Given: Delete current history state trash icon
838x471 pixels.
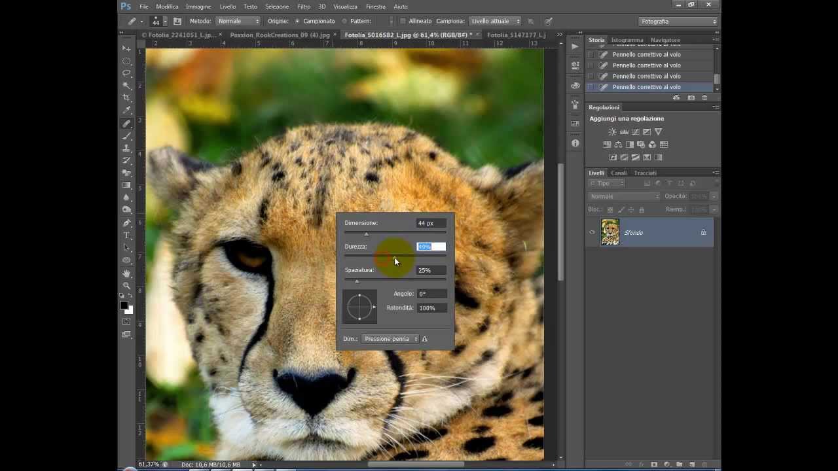Looking at the screenshot, I should [704, 97].
